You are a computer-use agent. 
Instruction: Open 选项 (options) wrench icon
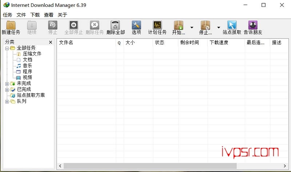(136, 25)
